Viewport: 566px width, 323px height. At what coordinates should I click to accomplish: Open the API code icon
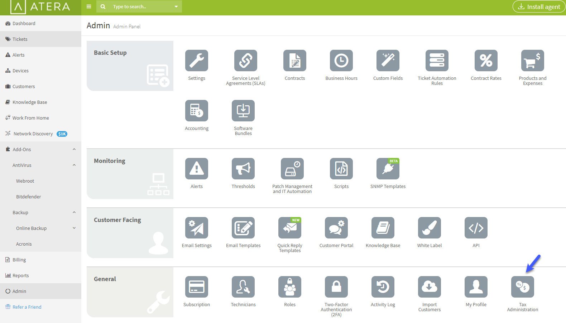pos(476,228)
